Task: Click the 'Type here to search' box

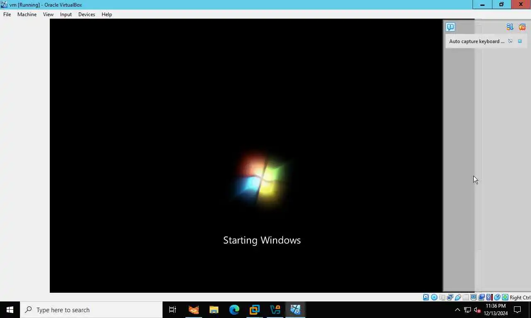Action: [91, 310]
